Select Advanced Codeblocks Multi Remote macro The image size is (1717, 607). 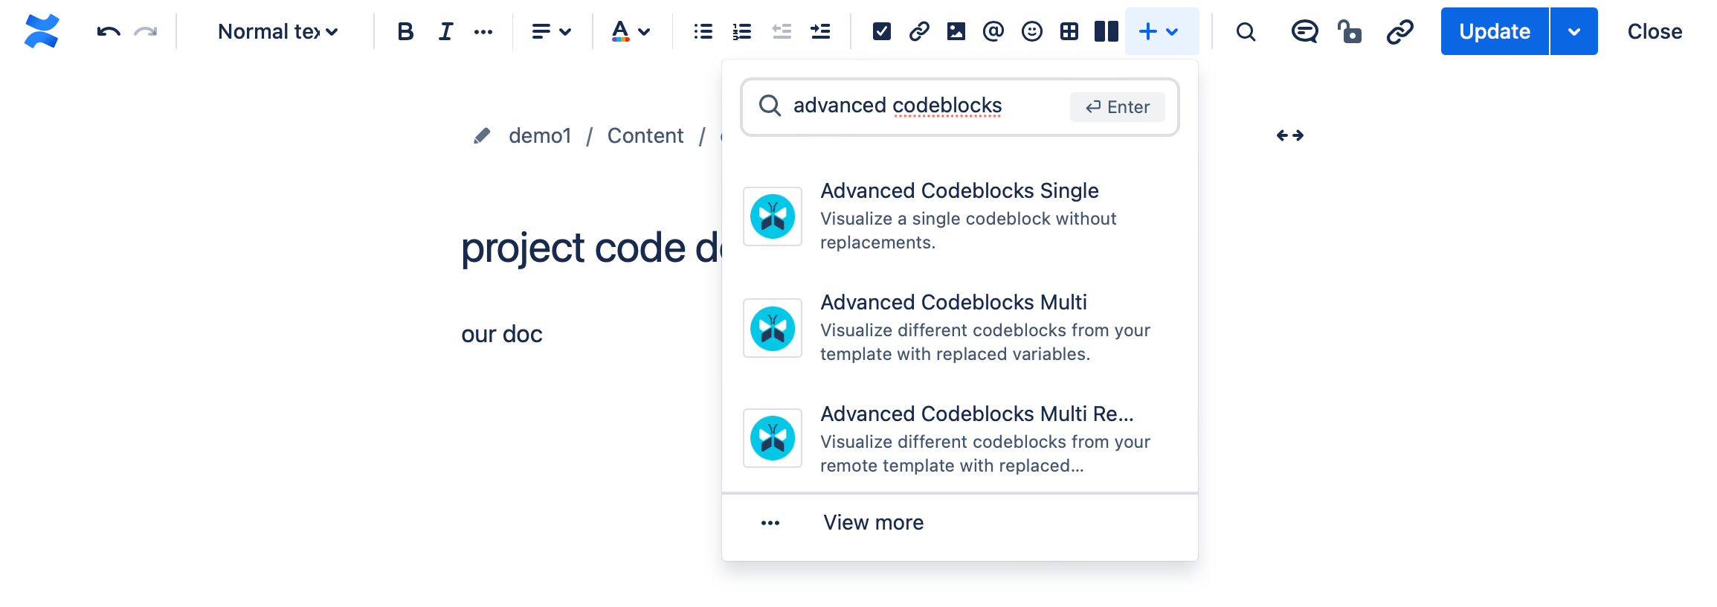(x=960, y=439)
